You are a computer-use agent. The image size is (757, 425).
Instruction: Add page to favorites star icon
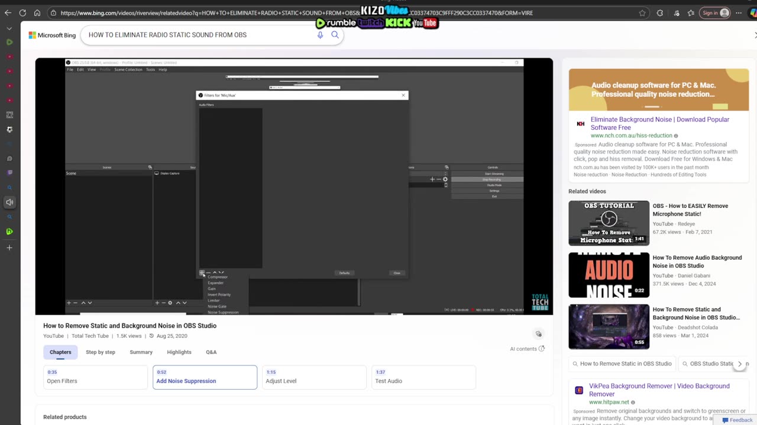(642, 13)
